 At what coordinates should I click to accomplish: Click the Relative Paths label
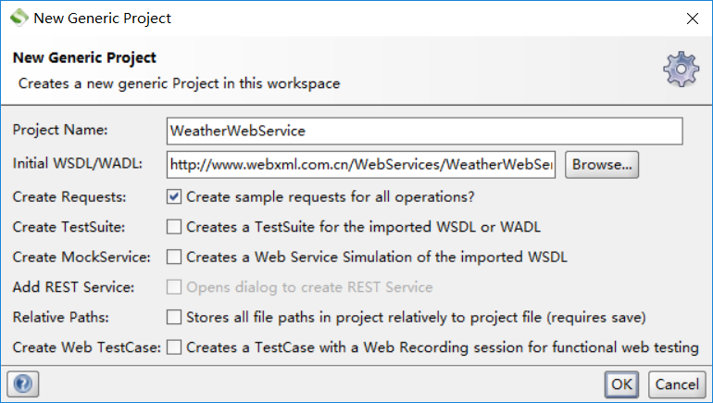point(60,317)
